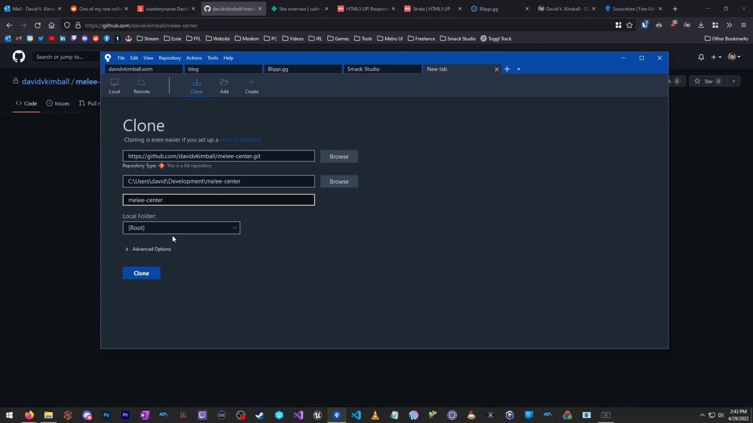753x423 pixels.
Task: Click the Sourcetree logo in the title bar
Action: [108, 58]
